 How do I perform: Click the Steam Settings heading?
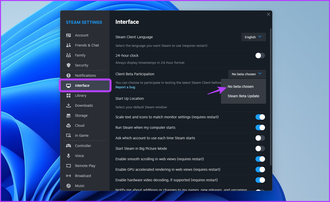point(84,22)
